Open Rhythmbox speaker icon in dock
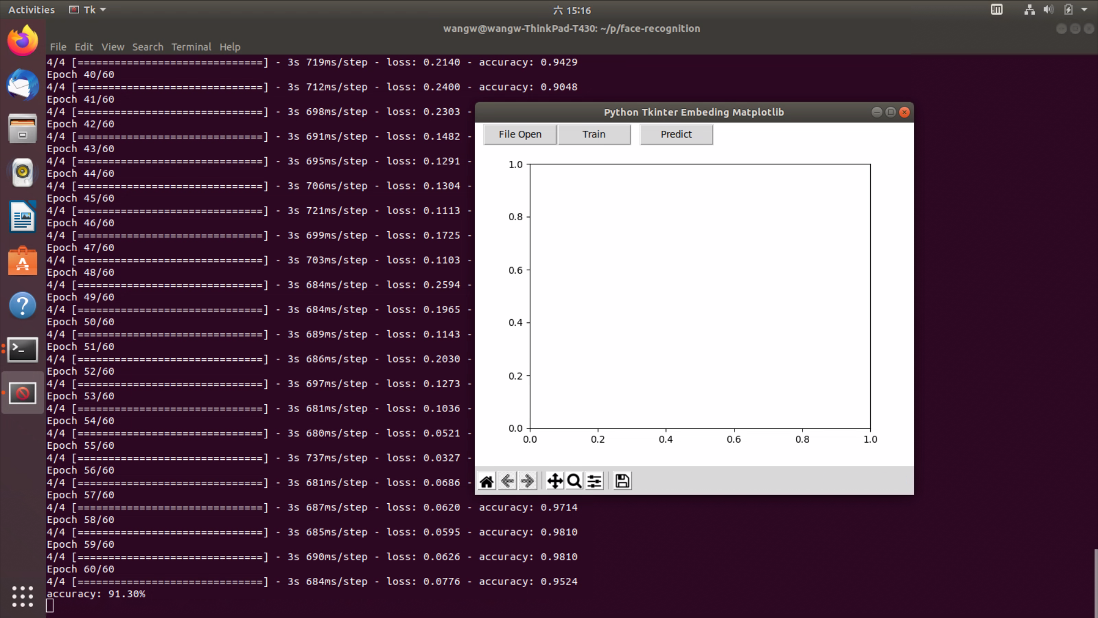 (23, 172)
